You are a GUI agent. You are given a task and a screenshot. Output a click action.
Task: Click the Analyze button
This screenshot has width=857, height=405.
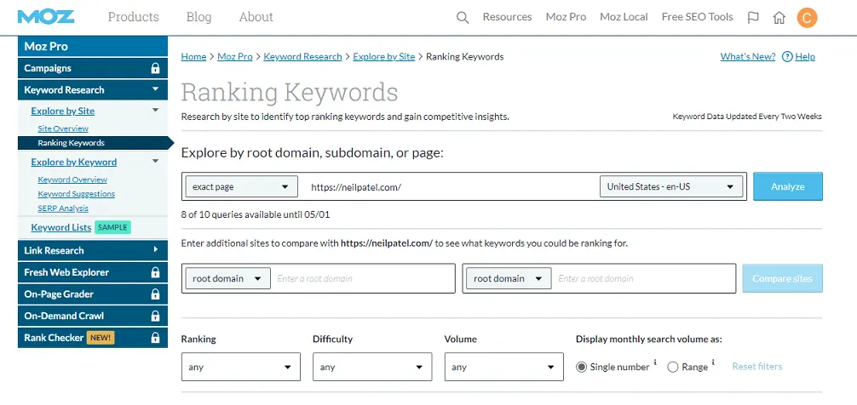point(788,186)
